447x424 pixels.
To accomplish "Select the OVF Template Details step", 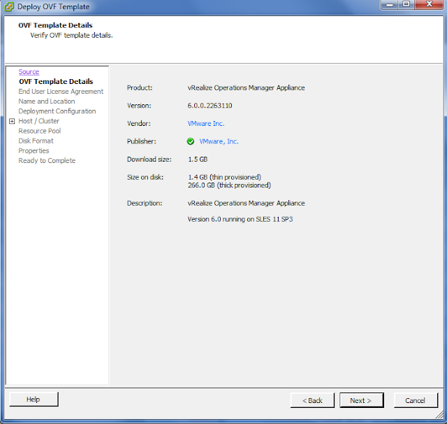I will [x=56, y=82].
